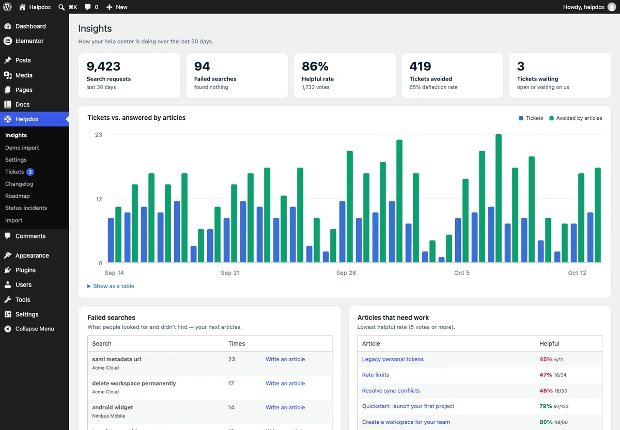The image size is (620, 430).
Task: Click the Settings sliders icon in main sidebar
Action: pos(8,314)
